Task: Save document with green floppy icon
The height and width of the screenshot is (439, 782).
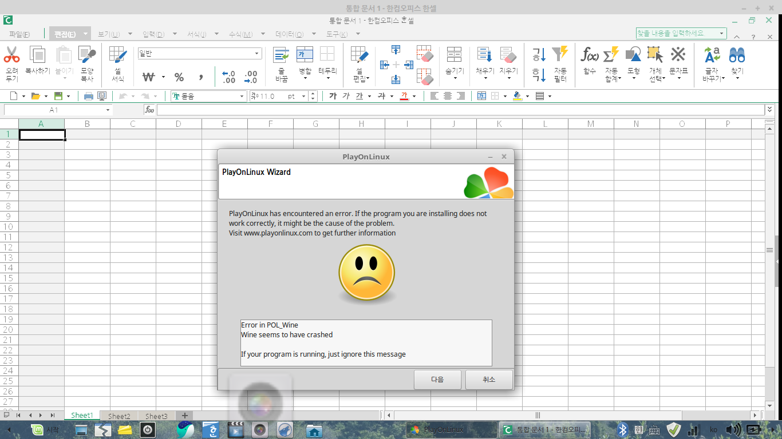Action: click(58, 96)
